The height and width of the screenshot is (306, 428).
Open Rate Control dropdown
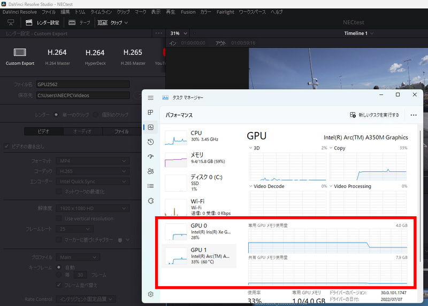86,299
